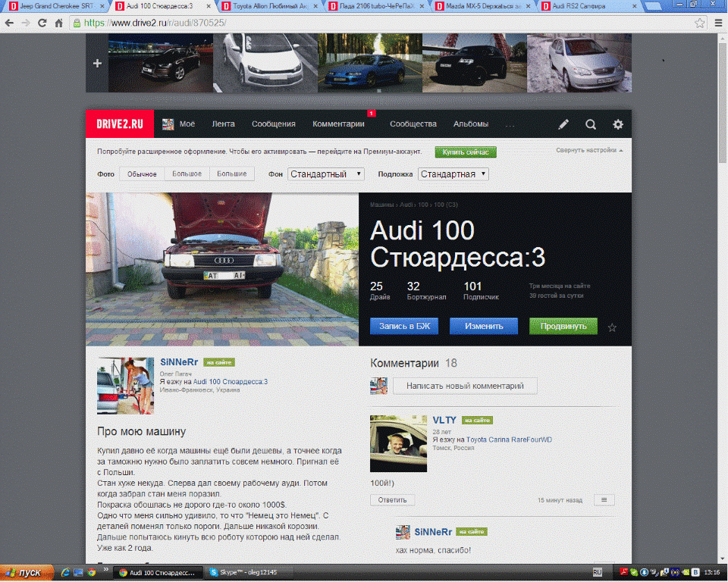Bookmark page with address bar star

pyautogui.click(x=699, y=23)
